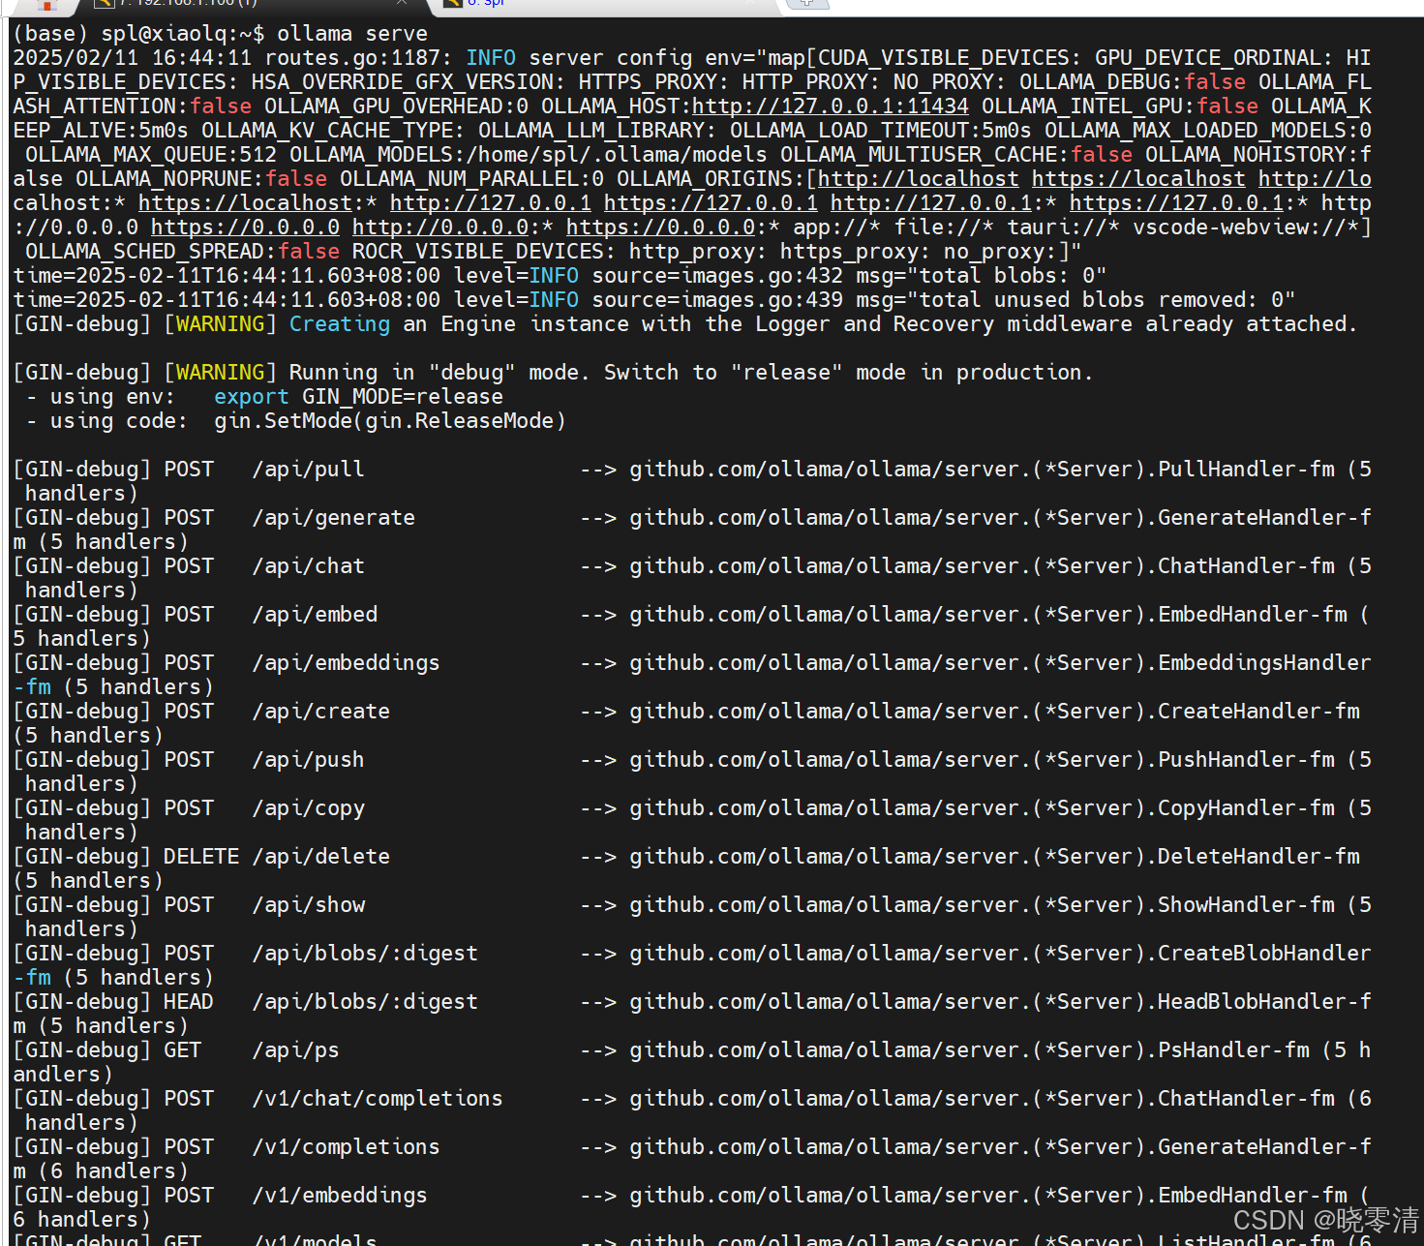The width and height of the screenshot is (1424, 1246).
Task: Click the yellow WARNING in the 'Creating an Engine' line
Action: (x=220, y=324)
